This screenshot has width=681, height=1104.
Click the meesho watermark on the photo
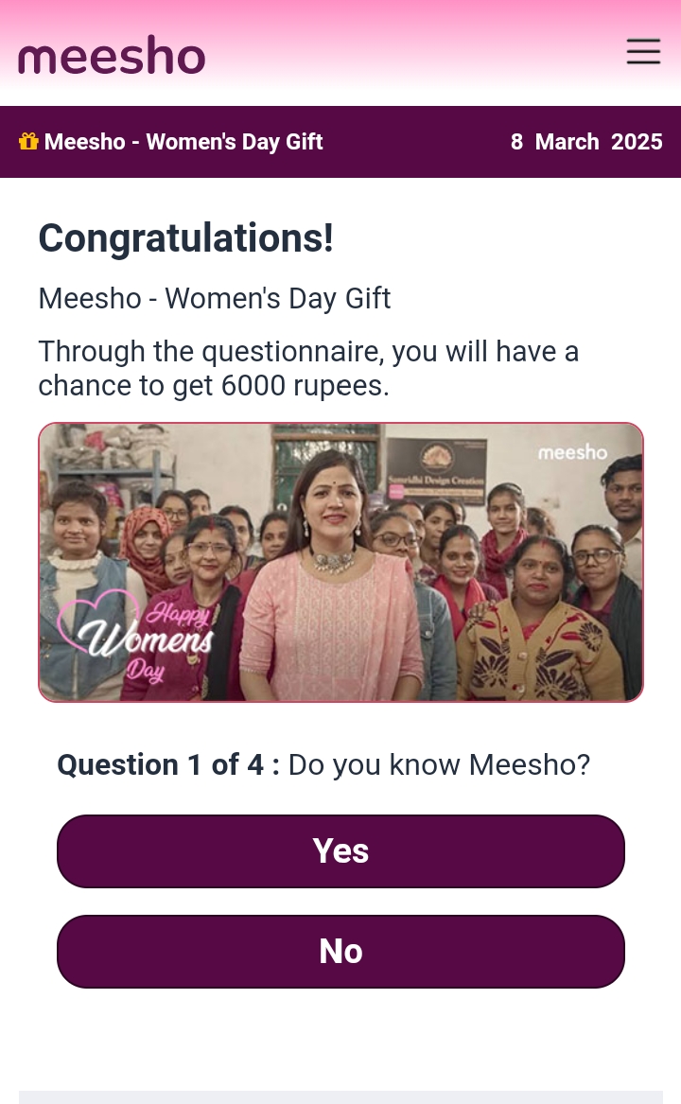click(572, 453)
